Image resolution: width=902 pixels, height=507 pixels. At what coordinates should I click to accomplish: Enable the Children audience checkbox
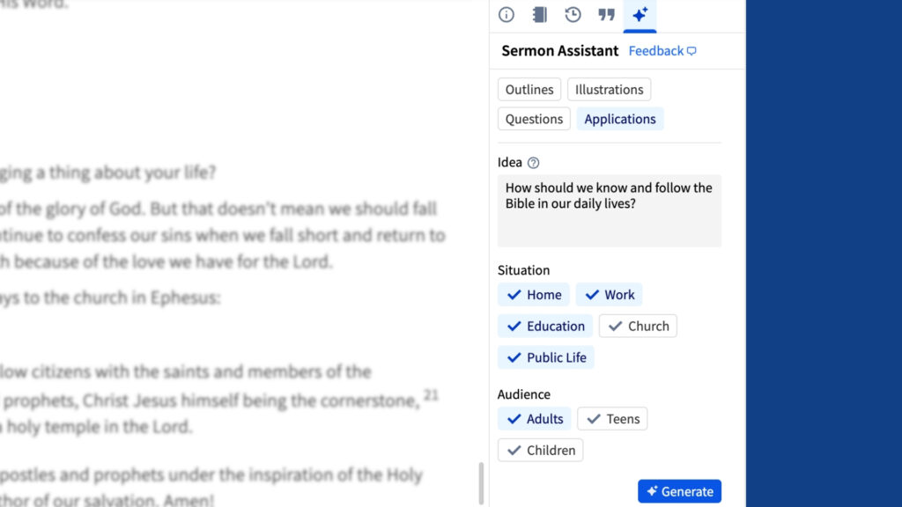[540, 450]
